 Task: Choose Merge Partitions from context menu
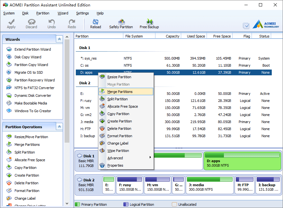point(126,91)
